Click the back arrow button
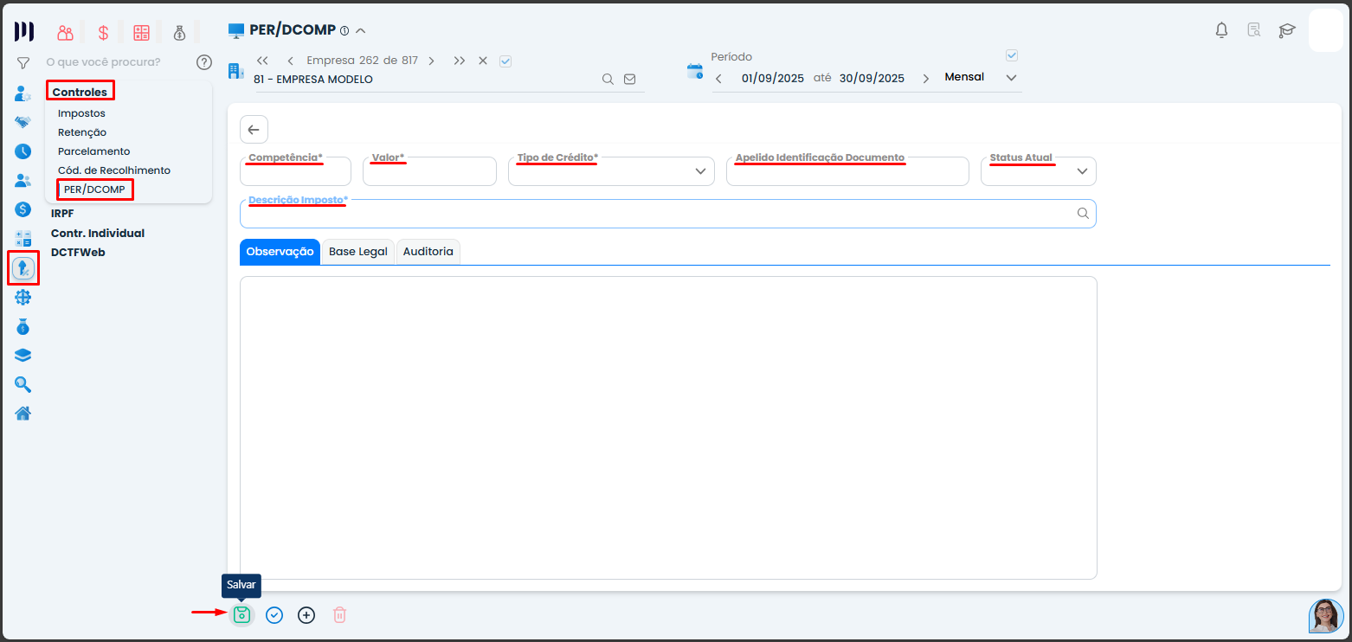This screenshot has width=1352, height=642. [254, 130]
